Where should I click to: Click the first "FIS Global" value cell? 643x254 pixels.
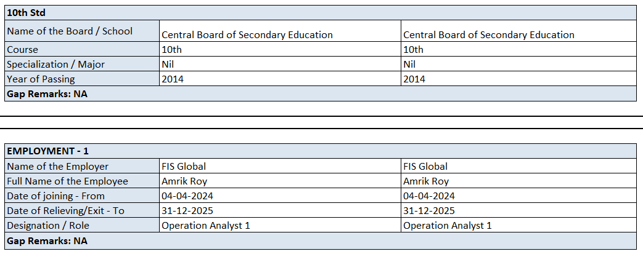coord(184,167)
